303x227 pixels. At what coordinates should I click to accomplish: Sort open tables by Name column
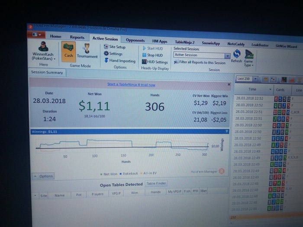[x=60, y=195]
